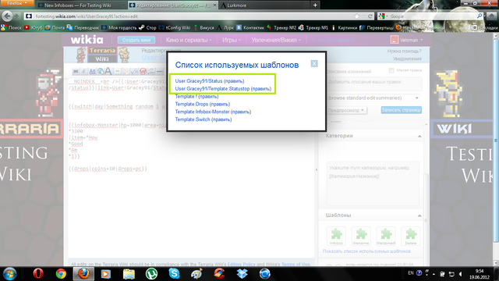
Task: Open Template:! link in dialog
Action: tap(186, 96)
